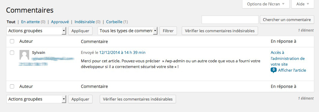Image resolution: width=319 pixels, height=112 pixels.
Task: Click the author name Sylvain
Action: click(39, 52)
